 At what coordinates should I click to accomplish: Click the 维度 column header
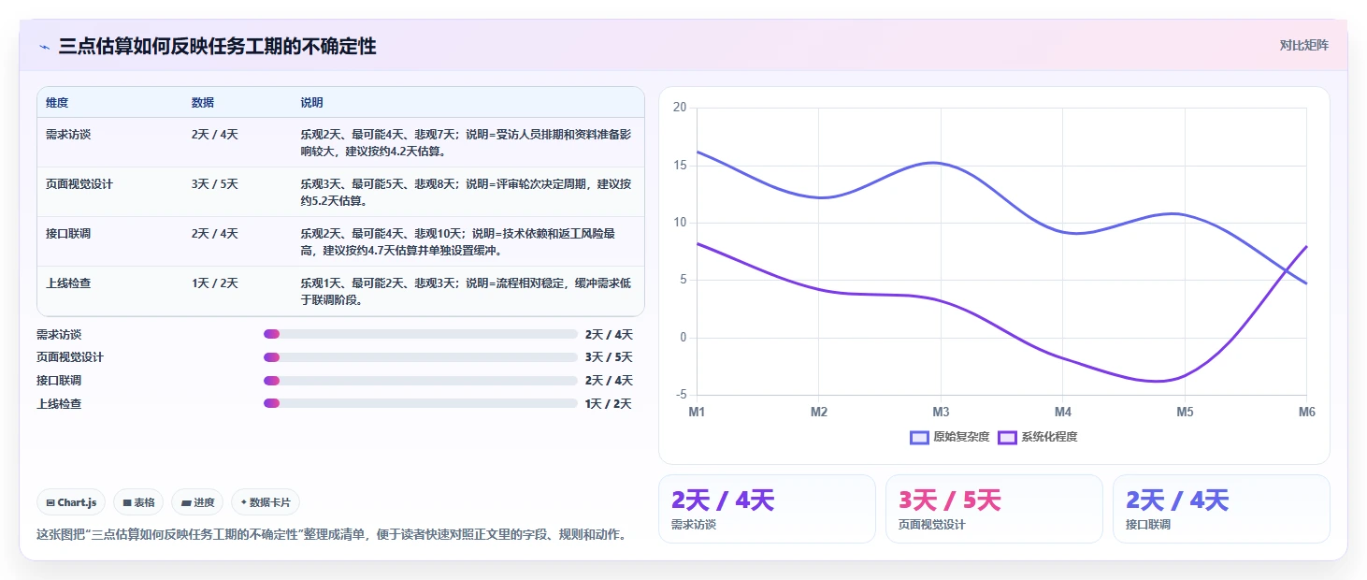(57, 103)
